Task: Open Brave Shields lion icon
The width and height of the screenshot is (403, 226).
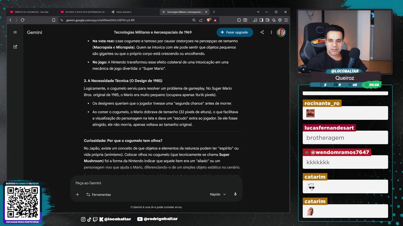Action: coord(208,20)
